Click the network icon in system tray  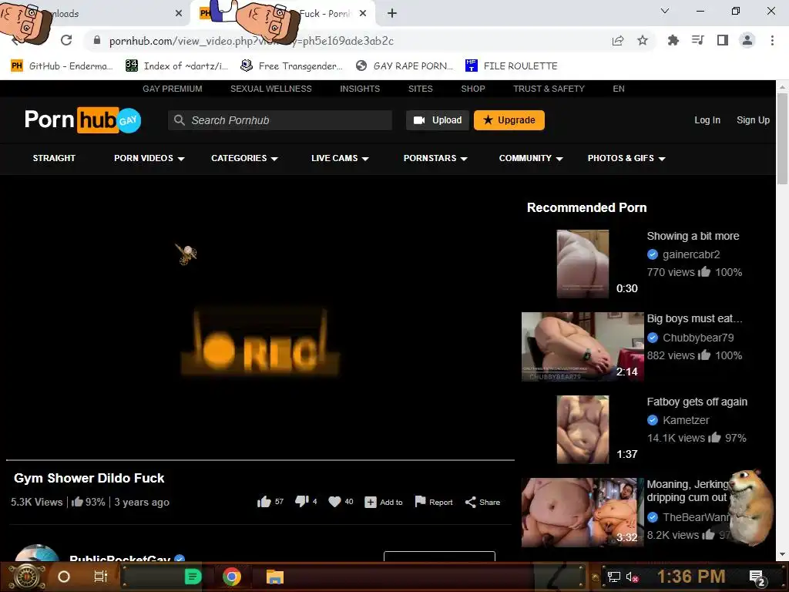point(613,577)
